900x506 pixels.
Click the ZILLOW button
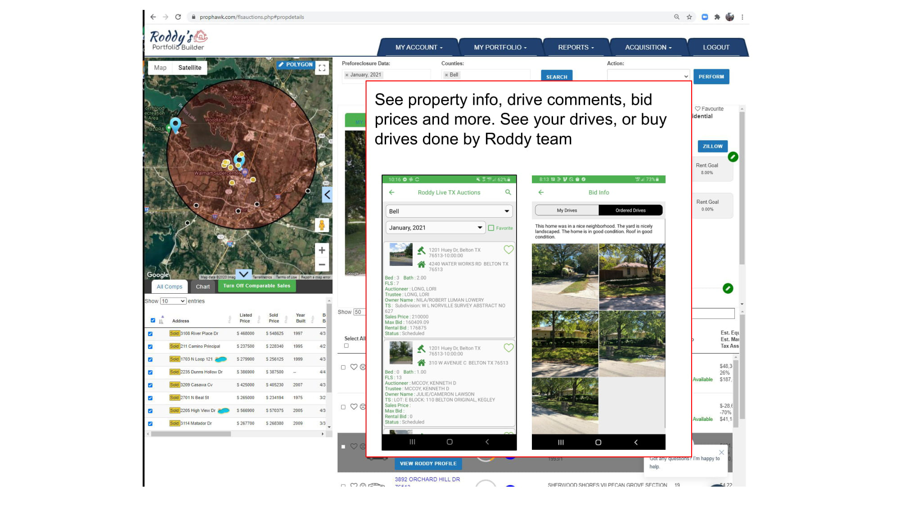coord(712,146)
